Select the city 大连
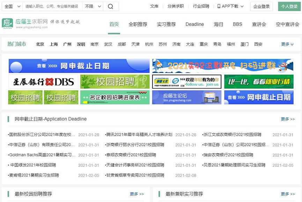The image size is (302, 202). [190, 44]
